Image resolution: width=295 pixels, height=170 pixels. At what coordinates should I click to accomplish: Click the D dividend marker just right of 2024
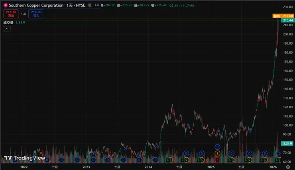155,160
